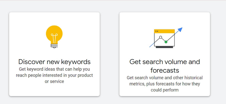This screenshot has height=104, width=226.
Task: Click the "Get keyword ideas" description text
Action: 54,69
